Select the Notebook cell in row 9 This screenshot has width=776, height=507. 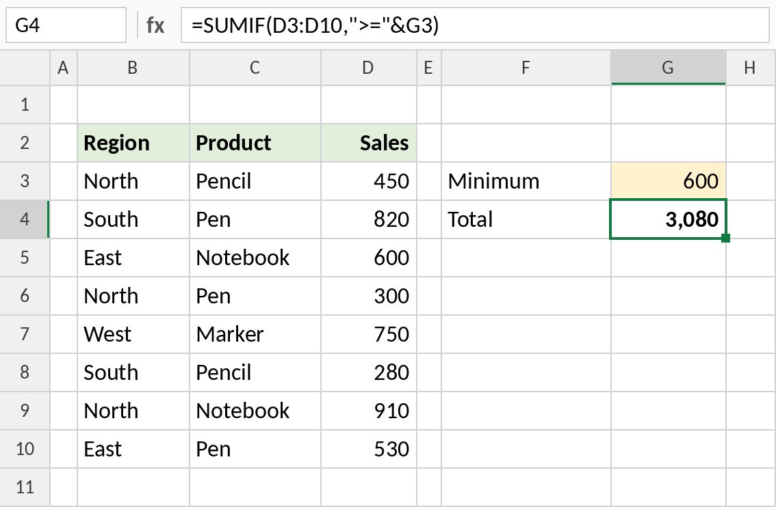pos(255,411)
